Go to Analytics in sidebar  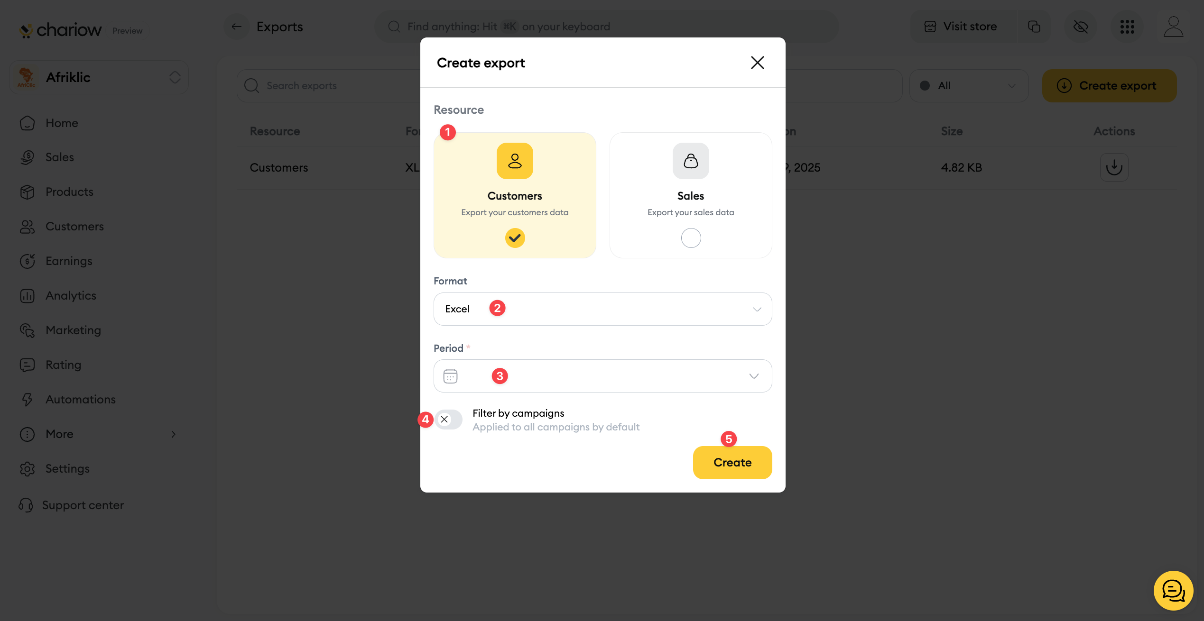(x=71, y=295)
